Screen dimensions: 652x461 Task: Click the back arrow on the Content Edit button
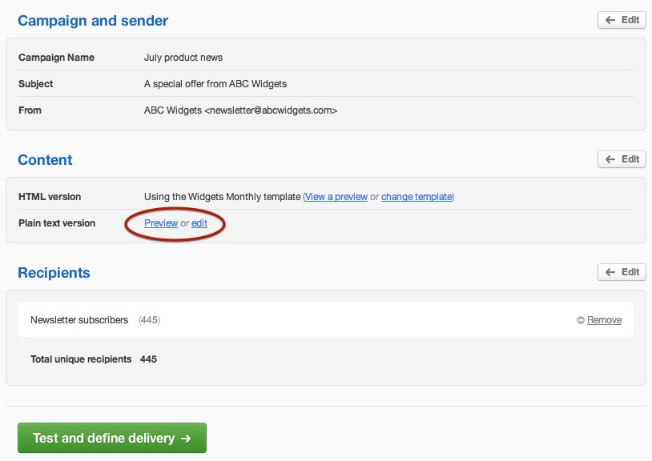point(610,158)
